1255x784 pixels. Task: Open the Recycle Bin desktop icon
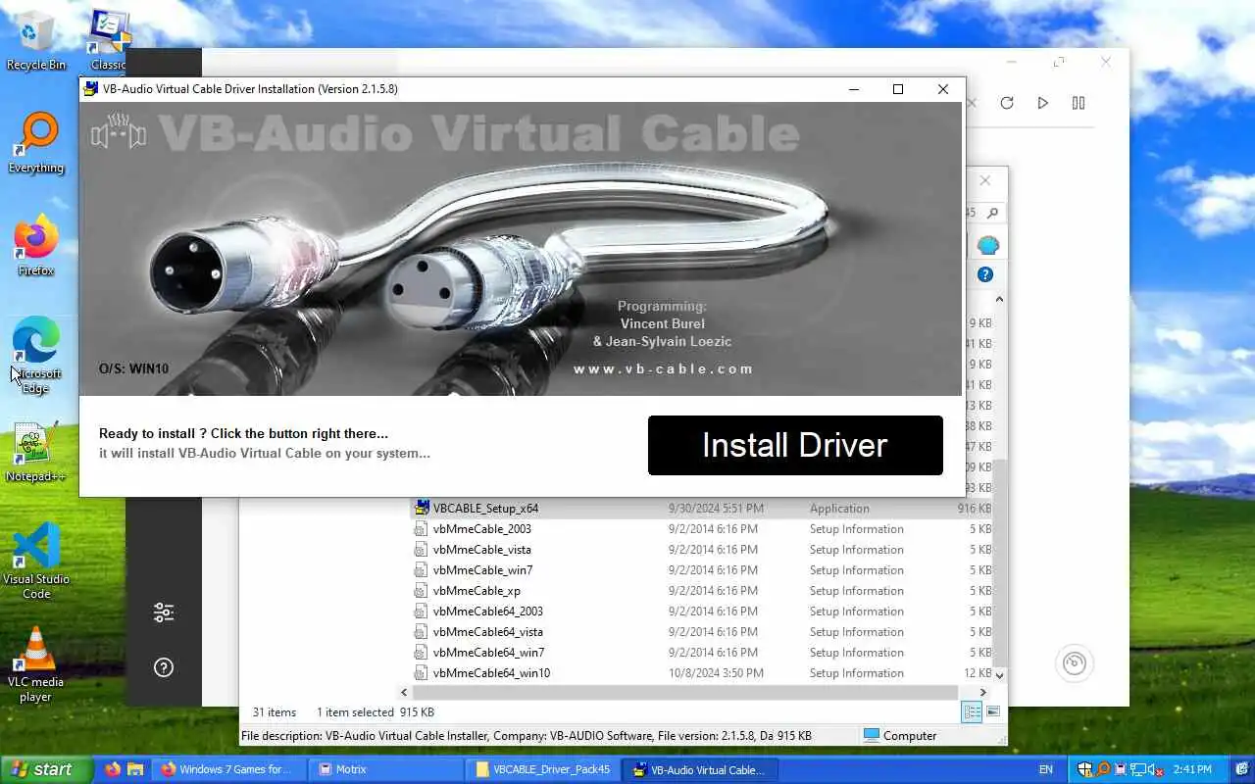tap(36, 40)
